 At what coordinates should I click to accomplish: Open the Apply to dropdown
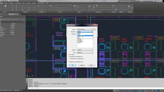pos(85,29)
